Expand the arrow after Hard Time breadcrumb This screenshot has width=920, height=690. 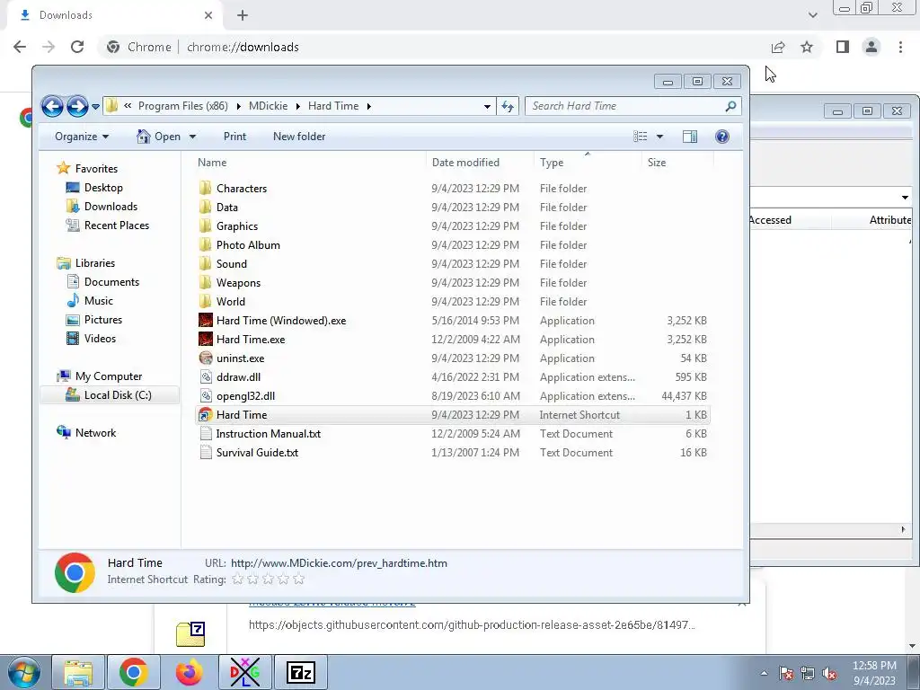point(368,106)
